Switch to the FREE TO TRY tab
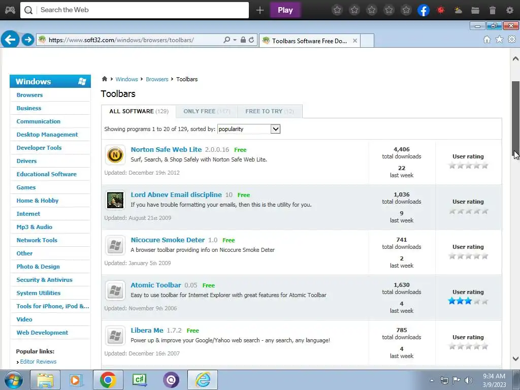Image resolution: width=520 pixels, height=390 pixels. click(x=270, y=111)
